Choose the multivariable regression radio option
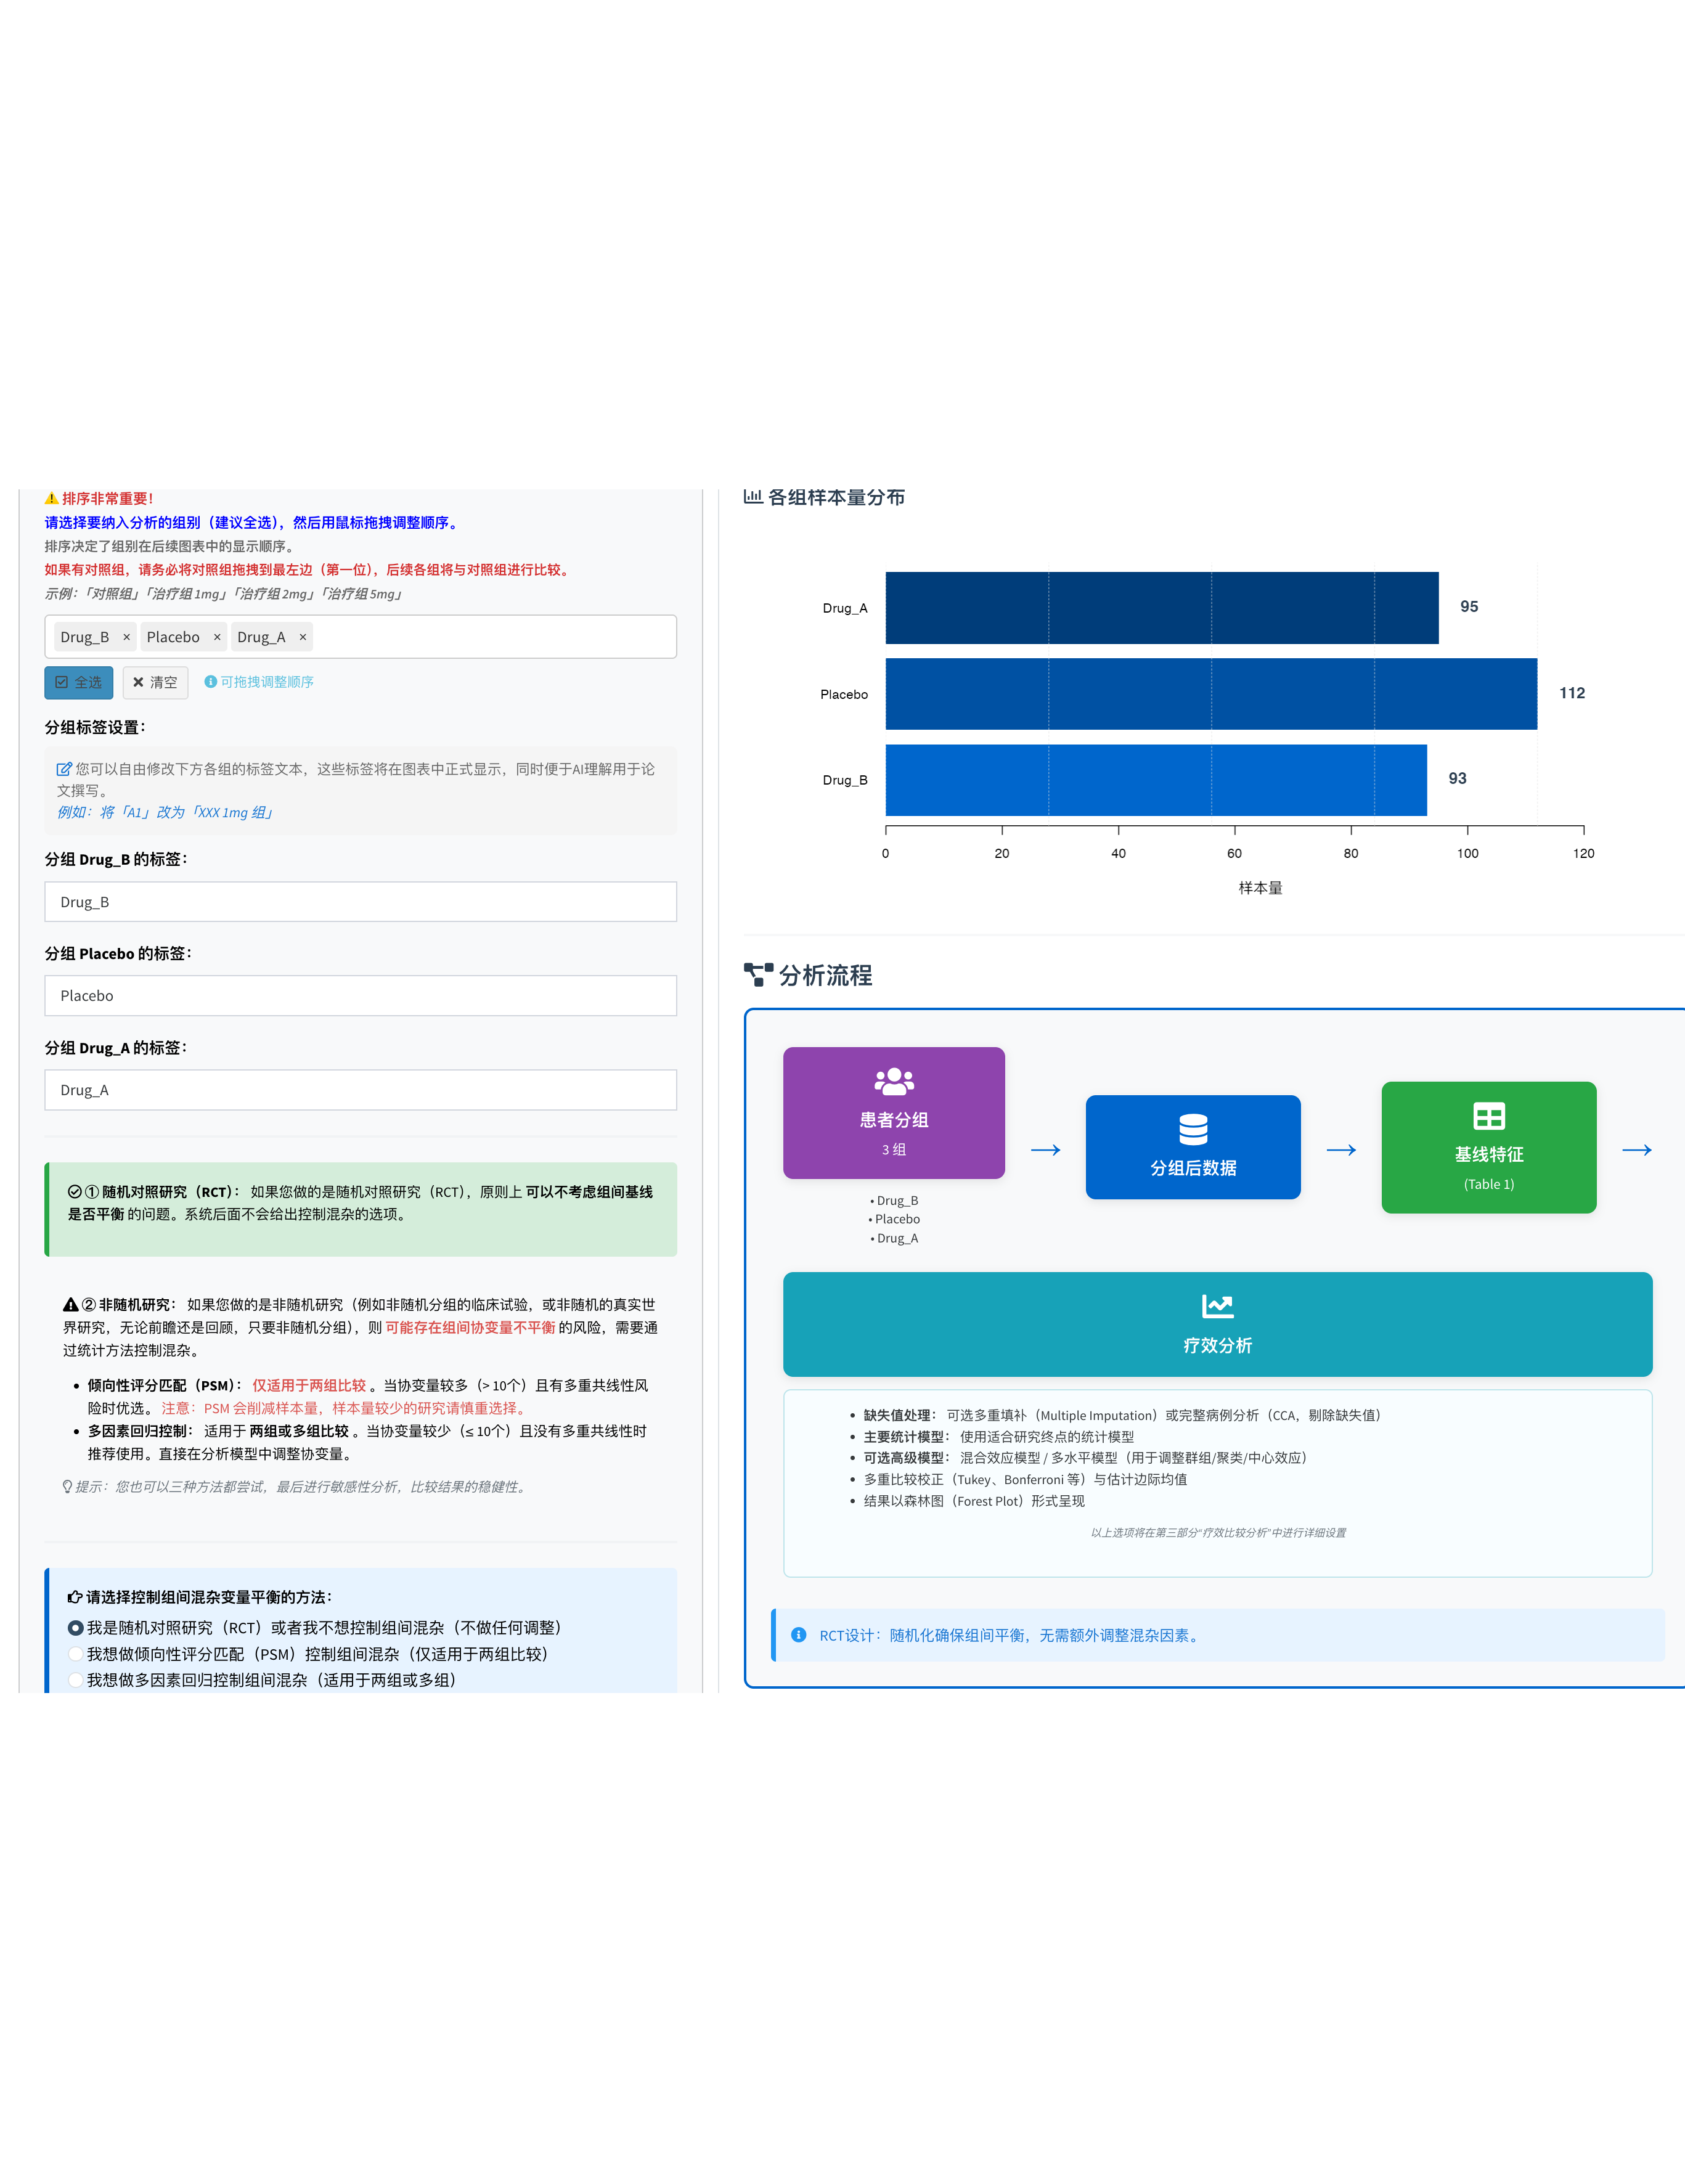Screen dimensions: 1685x2183 point(75,1680)
